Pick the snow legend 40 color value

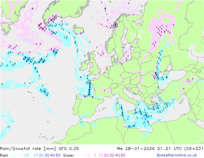pyautogui.click(x=117, y=155)
